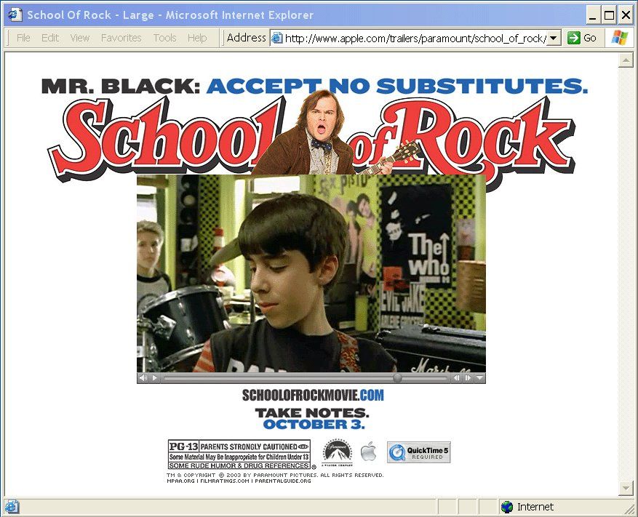Click the trailer video frame
The width and height of the screenshot is (638, 517).
[311, 273]
